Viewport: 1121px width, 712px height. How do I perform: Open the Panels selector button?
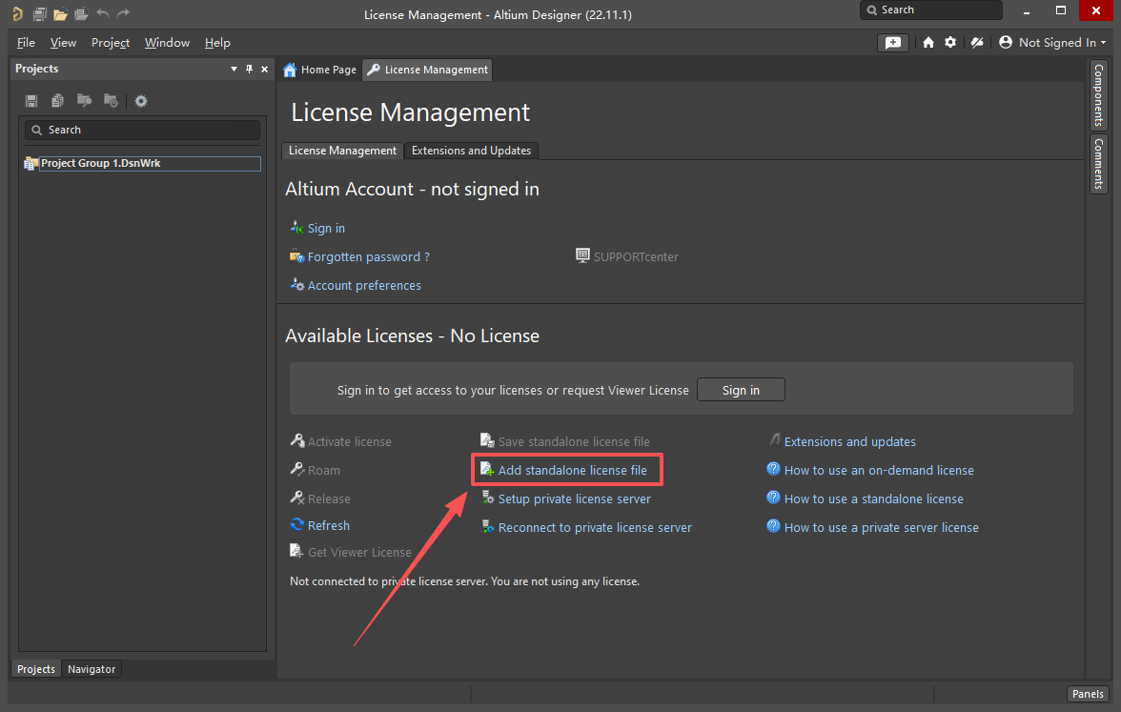pyautogui.click(x=1088, y=694)
